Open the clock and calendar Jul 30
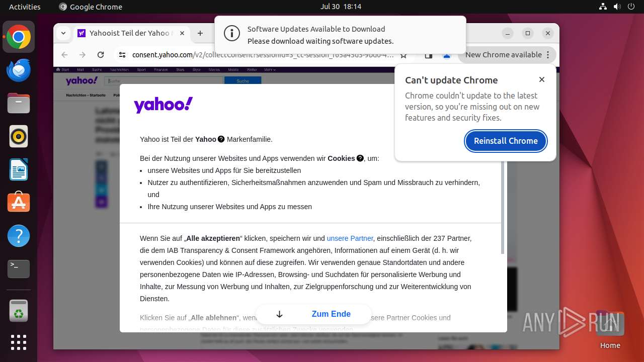The image size is (644, 362). (341, 7)
